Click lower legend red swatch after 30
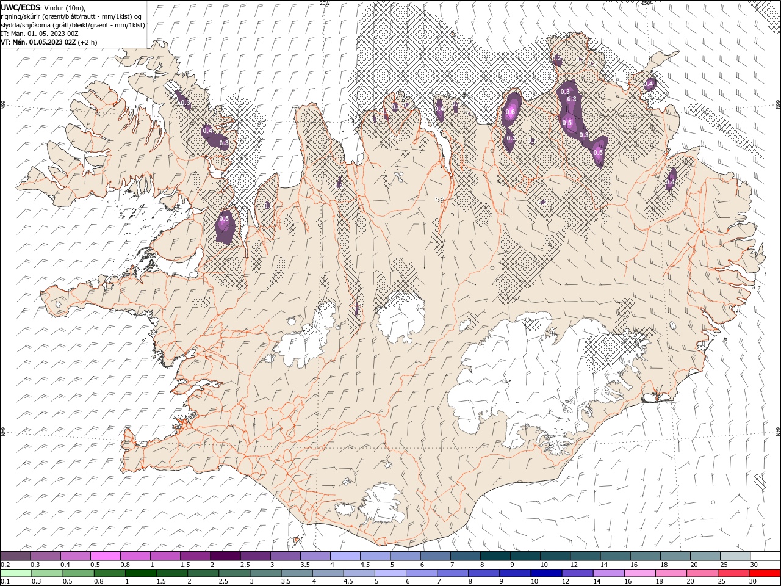This screenshot has height=586, width=781. tap(765, 573)
